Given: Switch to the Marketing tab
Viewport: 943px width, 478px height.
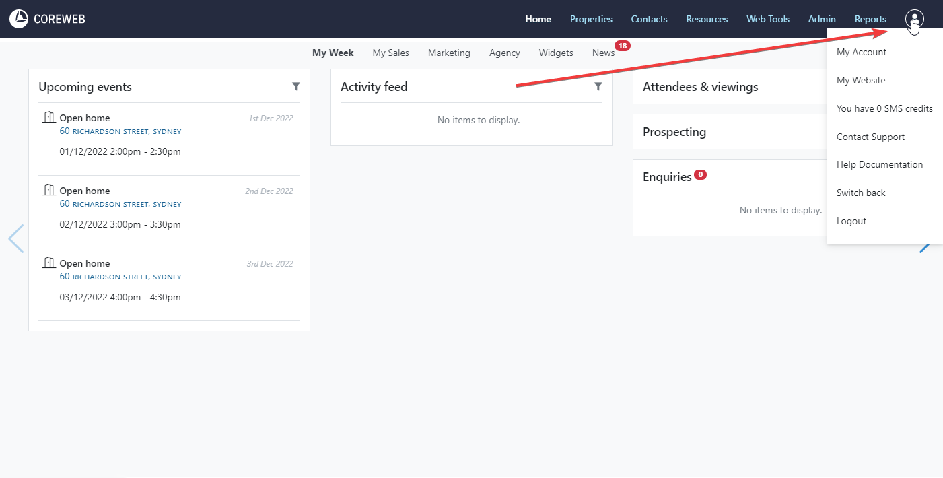Looking at the screenshot, I should click(449, 53).
